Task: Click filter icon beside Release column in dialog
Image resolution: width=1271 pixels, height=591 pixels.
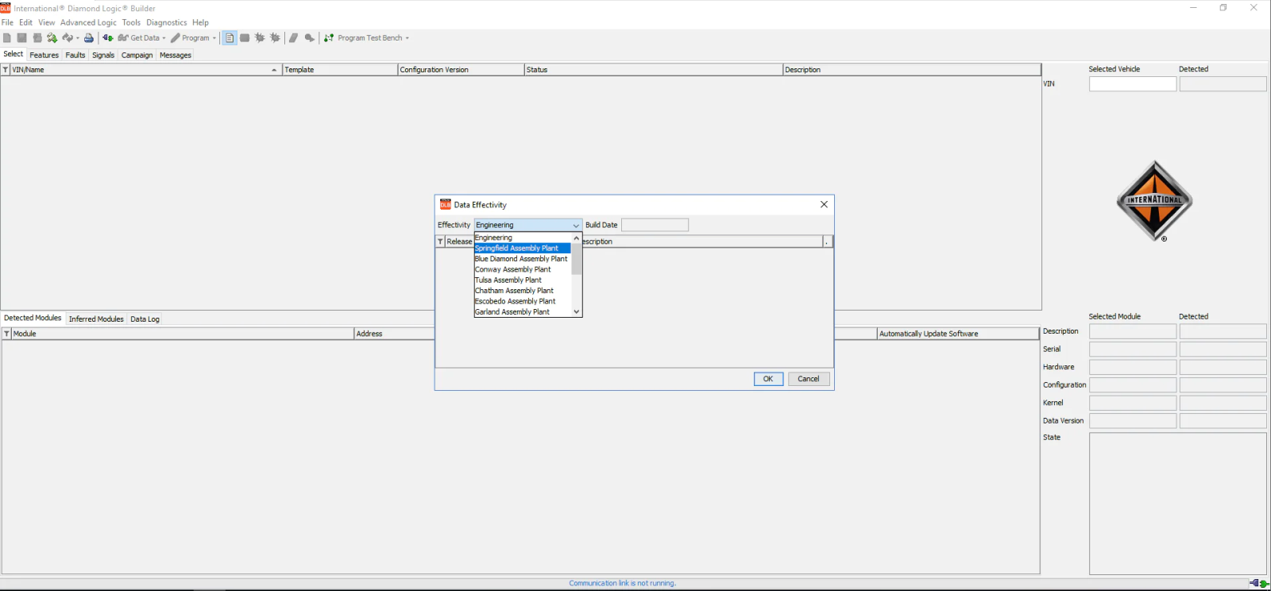Action: (x=440, y=241)
